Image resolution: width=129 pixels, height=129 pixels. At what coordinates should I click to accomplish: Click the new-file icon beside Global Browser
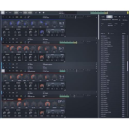pos(119,20)
